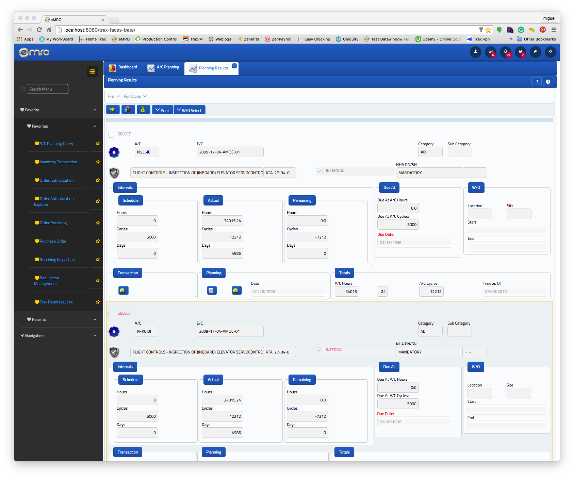
Task: Open the Receiving Inspection link
Action: tap(57, 260)
